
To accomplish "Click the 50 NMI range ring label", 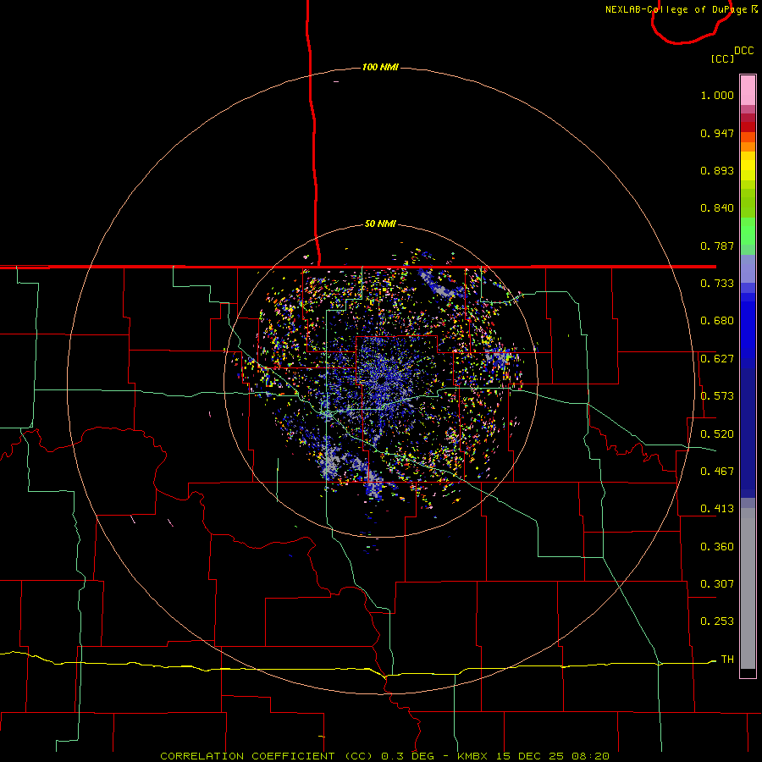I will click(x=380, y=224).
